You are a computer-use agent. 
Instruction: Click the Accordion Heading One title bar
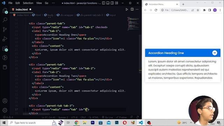coord(183,53)
